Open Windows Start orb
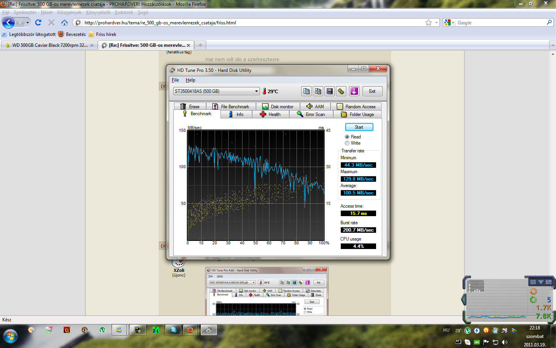556x348 pixels. (10, 336)
